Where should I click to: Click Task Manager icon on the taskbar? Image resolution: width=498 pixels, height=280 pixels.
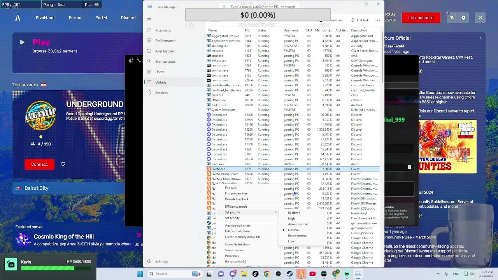coord(358,274)
